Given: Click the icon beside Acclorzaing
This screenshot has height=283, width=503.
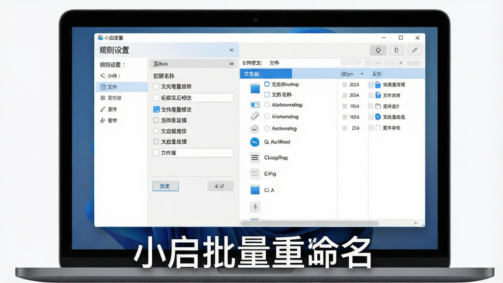Looking at the screenshot, I should 254,129.
